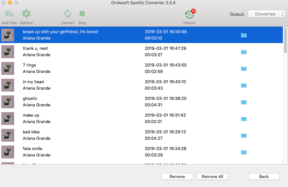Reveal make up file in folder
This screenshot has height=187, width=288.
[x=244, y=119]
